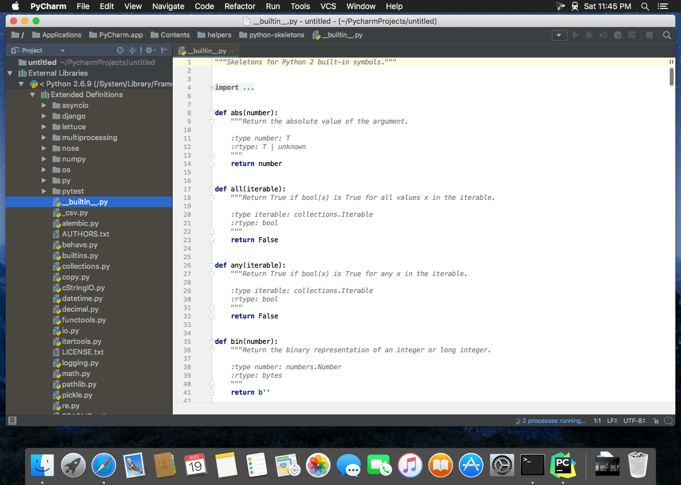
Task: Close the __builtin__.py editor tab
Action: [232, 50]
